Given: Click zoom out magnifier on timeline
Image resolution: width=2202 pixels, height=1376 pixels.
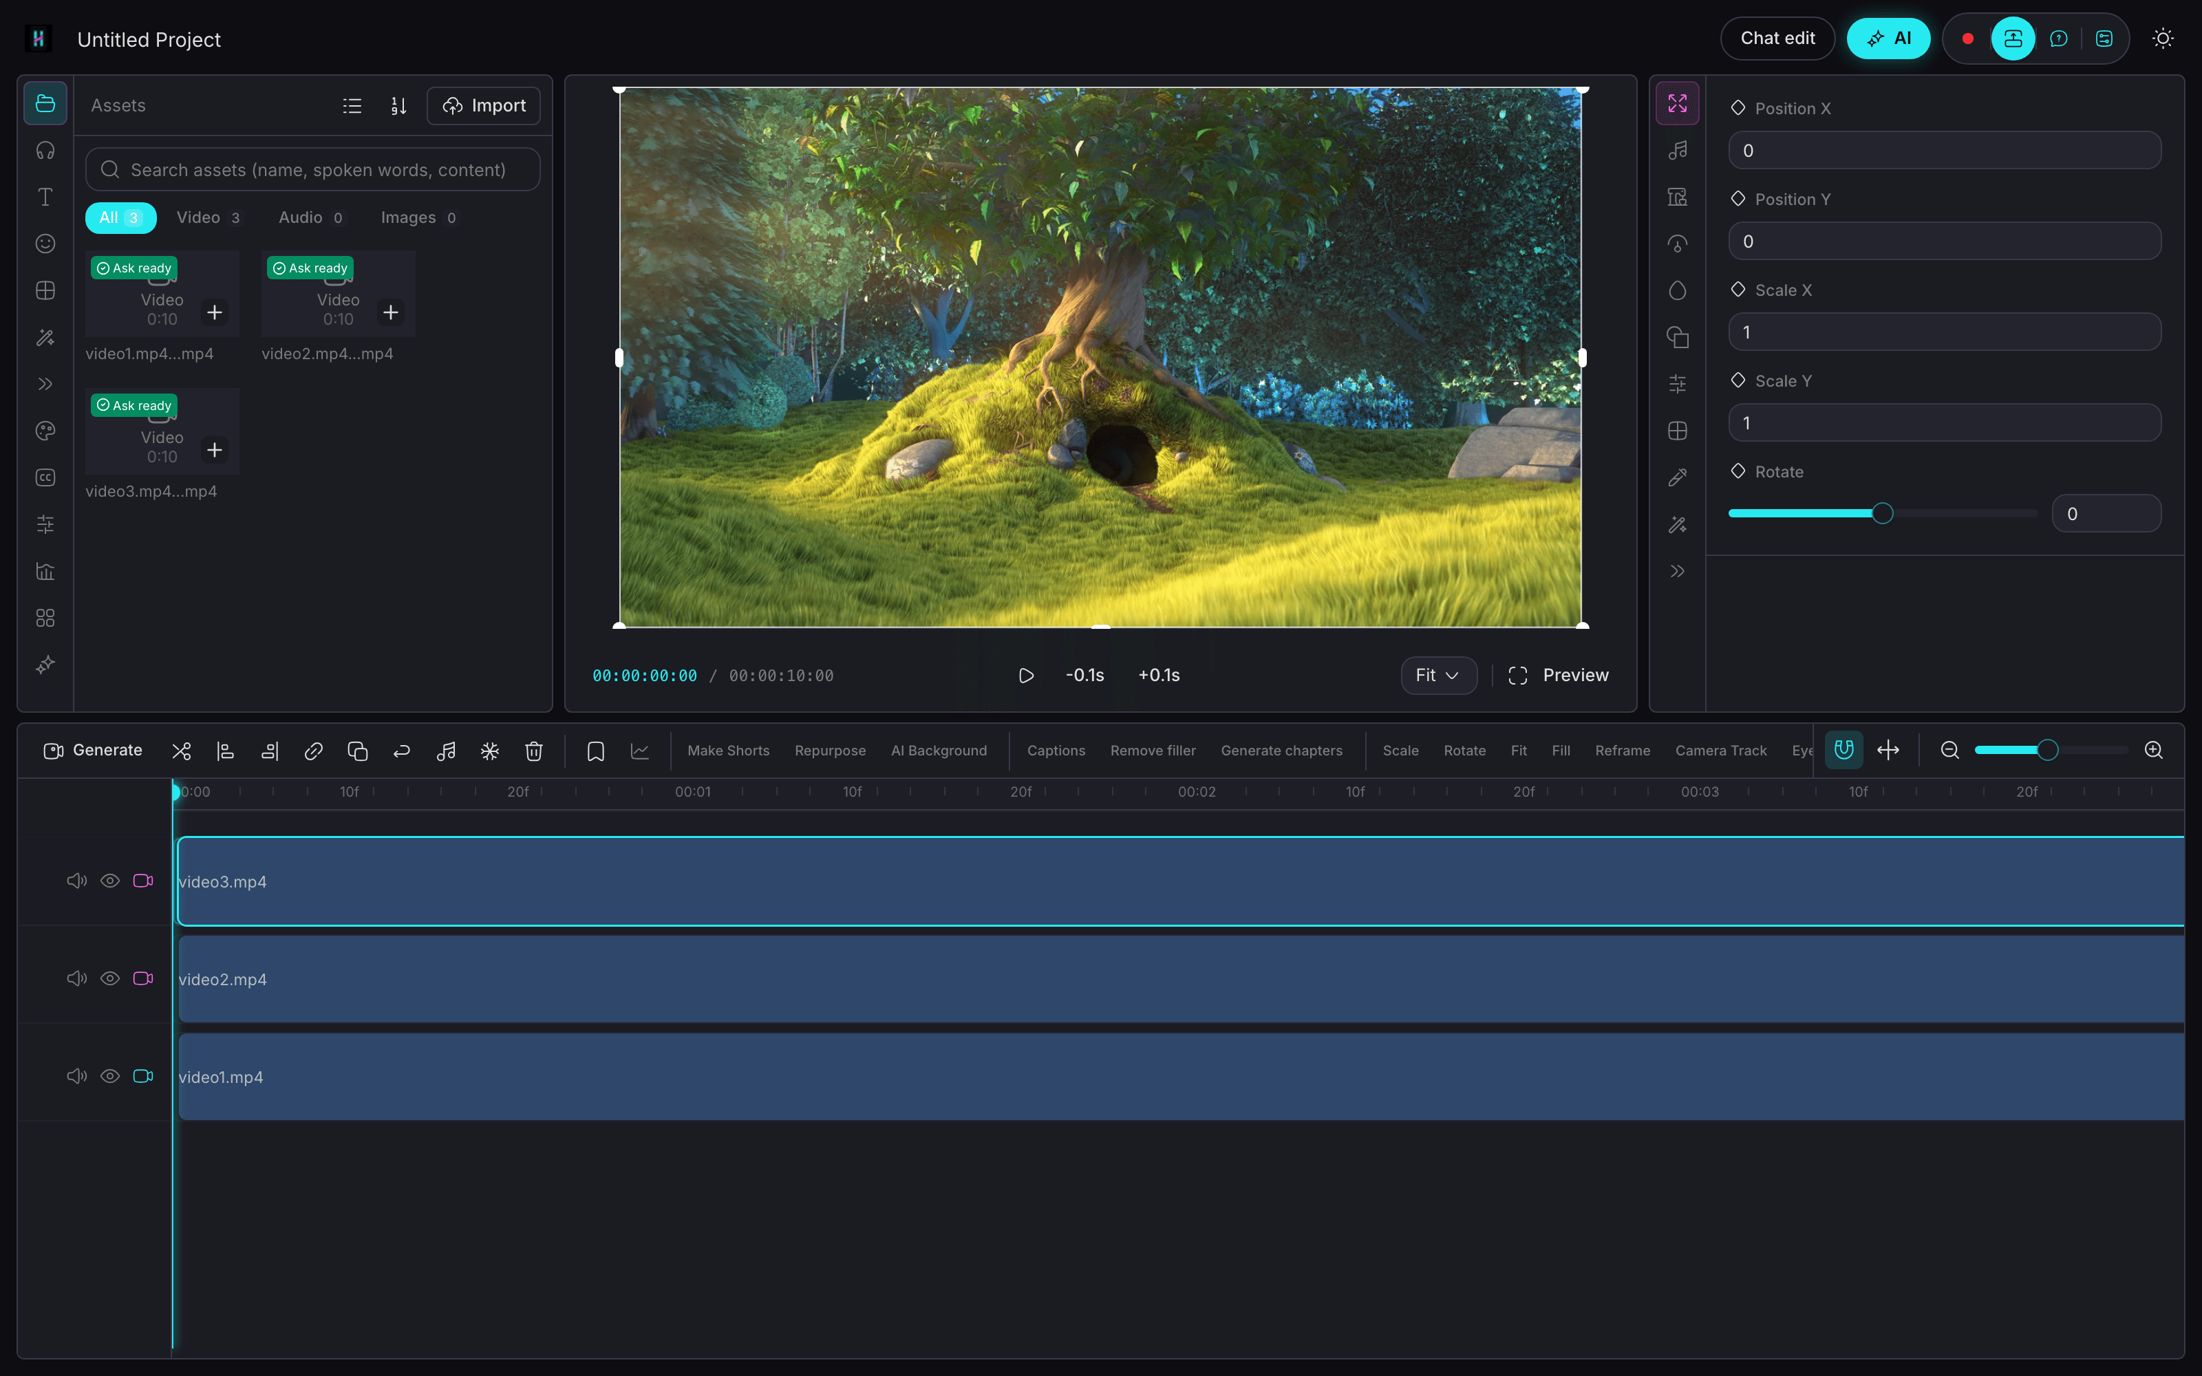Looking at the screenshot, I should tap(1950, 750).
